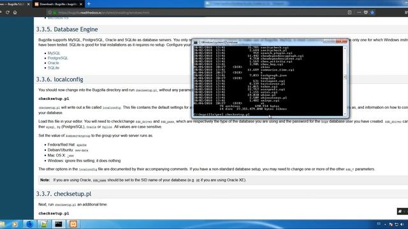Click up arrow on cmd scrollbar
Image resolution: width=408 pixels, height=229 pixels.
tap(345, 48)
